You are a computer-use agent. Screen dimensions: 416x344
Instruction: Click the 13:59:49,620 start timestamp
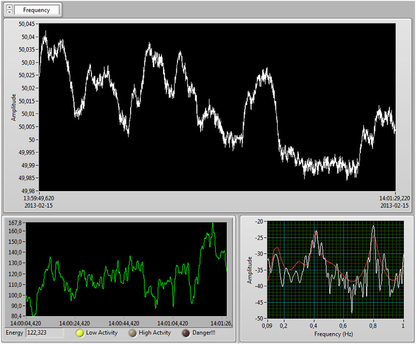[x=39, y=198]
